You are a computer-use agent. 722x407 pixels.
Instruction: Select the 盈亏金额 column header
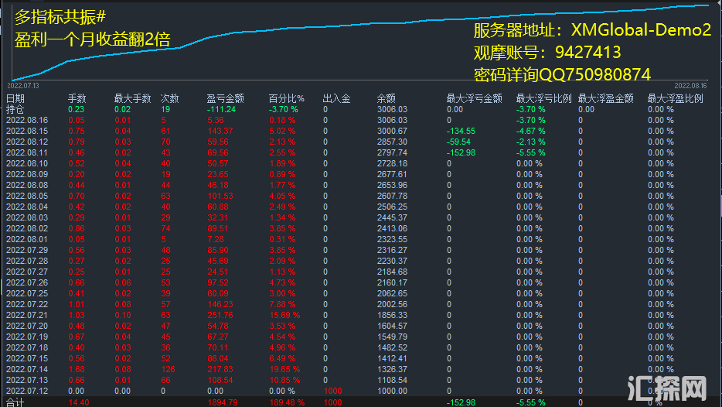click(226, 99)
